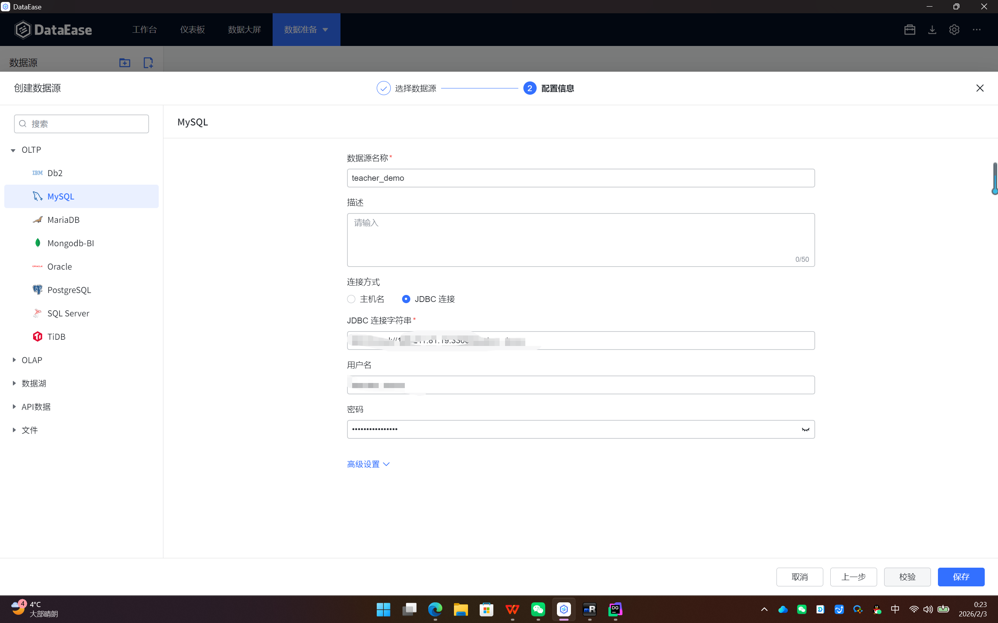The image size is (998, 623).
Task: Open the 数据准备 dropdown menu
Action: (x=306, y=30)
